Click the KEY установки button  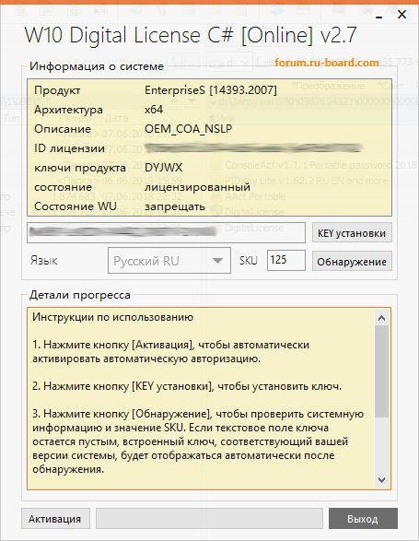coord(352,233)
